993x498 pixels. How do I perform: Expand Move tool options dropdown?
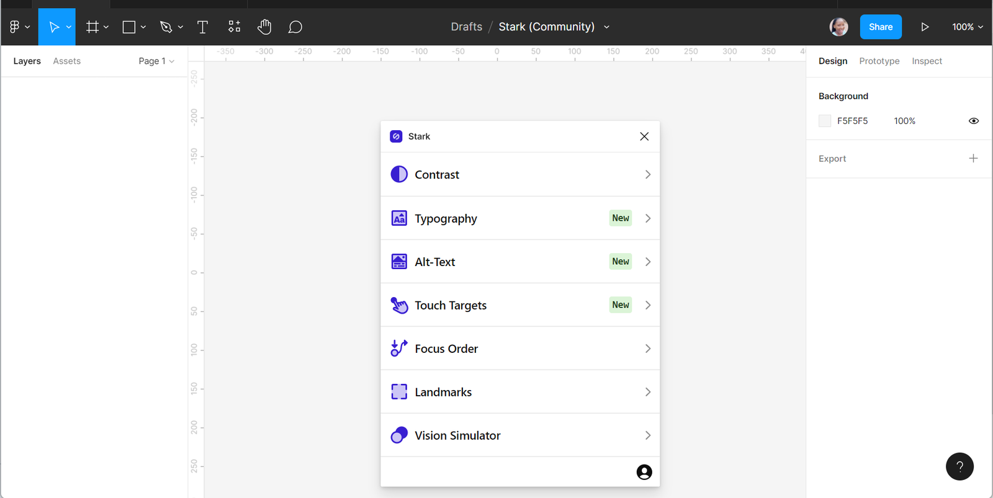(x=68, y=27)
